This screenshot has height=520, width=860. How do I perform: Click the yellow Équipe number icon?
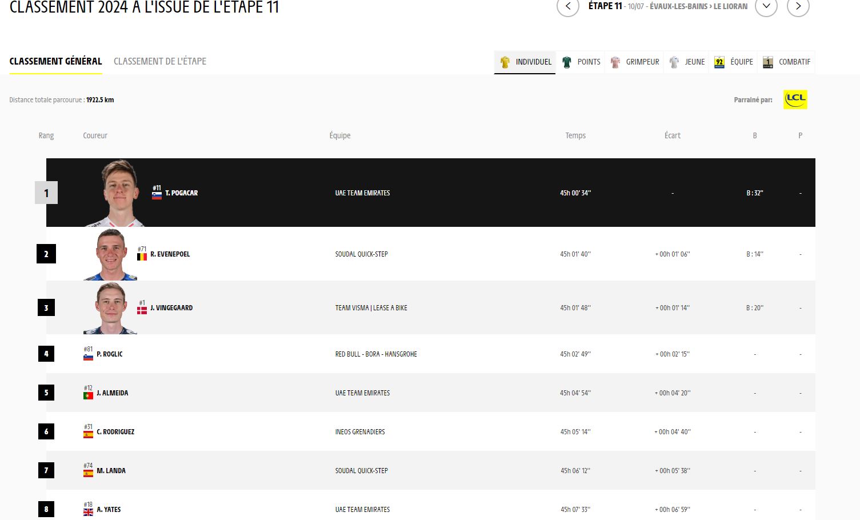(719, 62)
